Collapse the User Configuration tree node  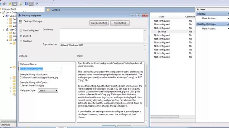point(4,30)
